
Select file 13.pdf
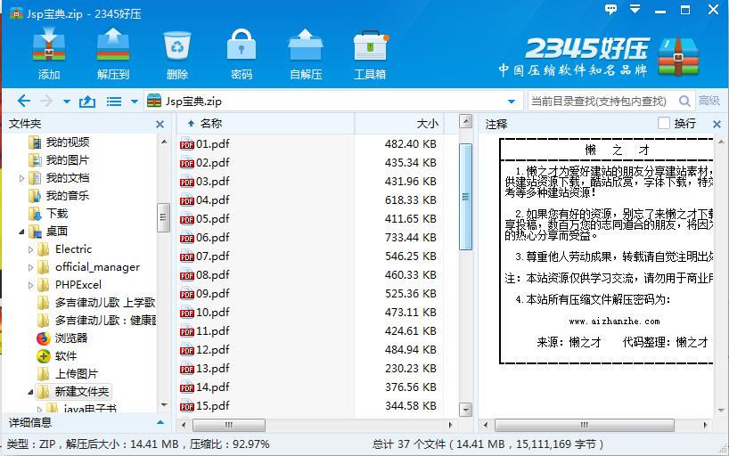[212, 369]
